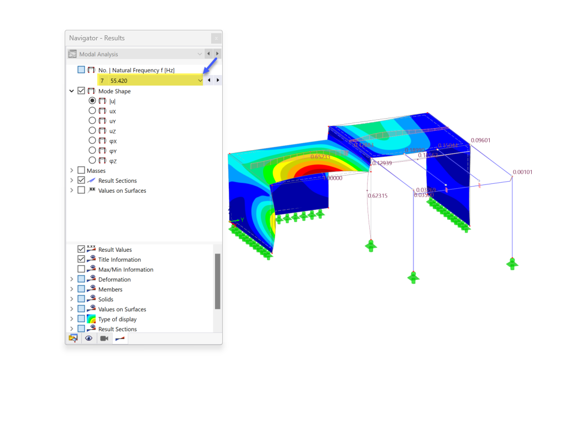Expand lower Values on Surfaces node
Image resolution: width=566 pixels, height=424 pixels.
pos(71,309)
